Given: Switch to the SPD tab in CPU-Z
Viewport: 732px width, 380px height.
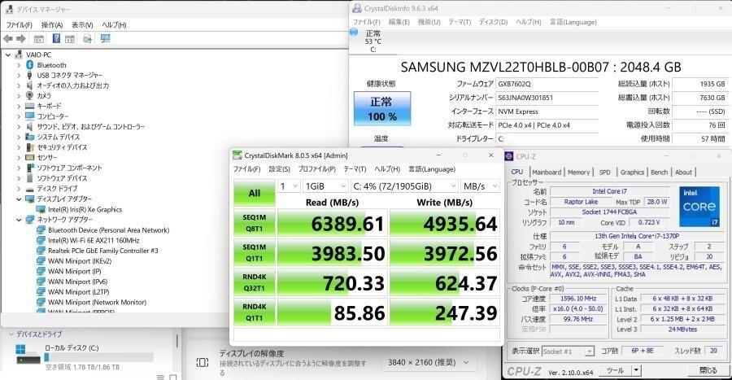Looking at the screenshot, I should point(604,173).
